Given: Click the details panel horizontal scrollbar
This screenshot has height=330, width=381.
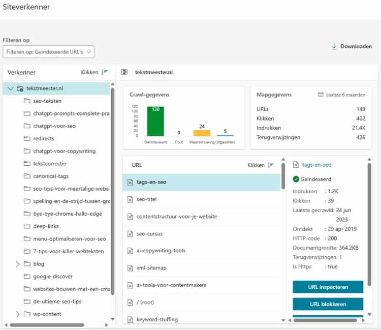Looking at the screenshot, I should click(325, 320).
